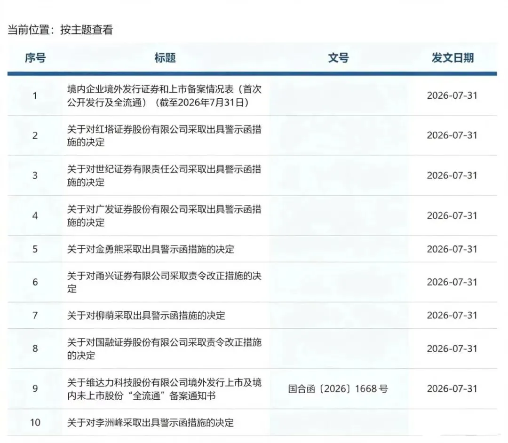The width and height of the screenshot is (508, 443).
Task: Open the 境内企业境外发行证券和上市备案情况表 link
Action: pyautogui.click(x=164, y=95)
